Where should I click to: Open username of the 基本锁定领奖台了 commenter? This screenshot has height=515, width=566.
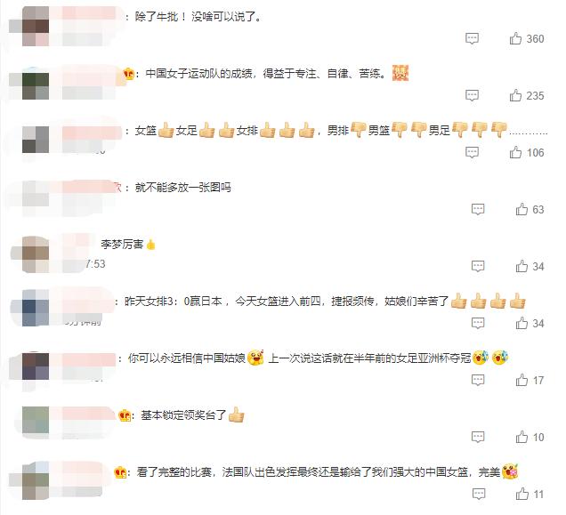[x=88, y=415]
